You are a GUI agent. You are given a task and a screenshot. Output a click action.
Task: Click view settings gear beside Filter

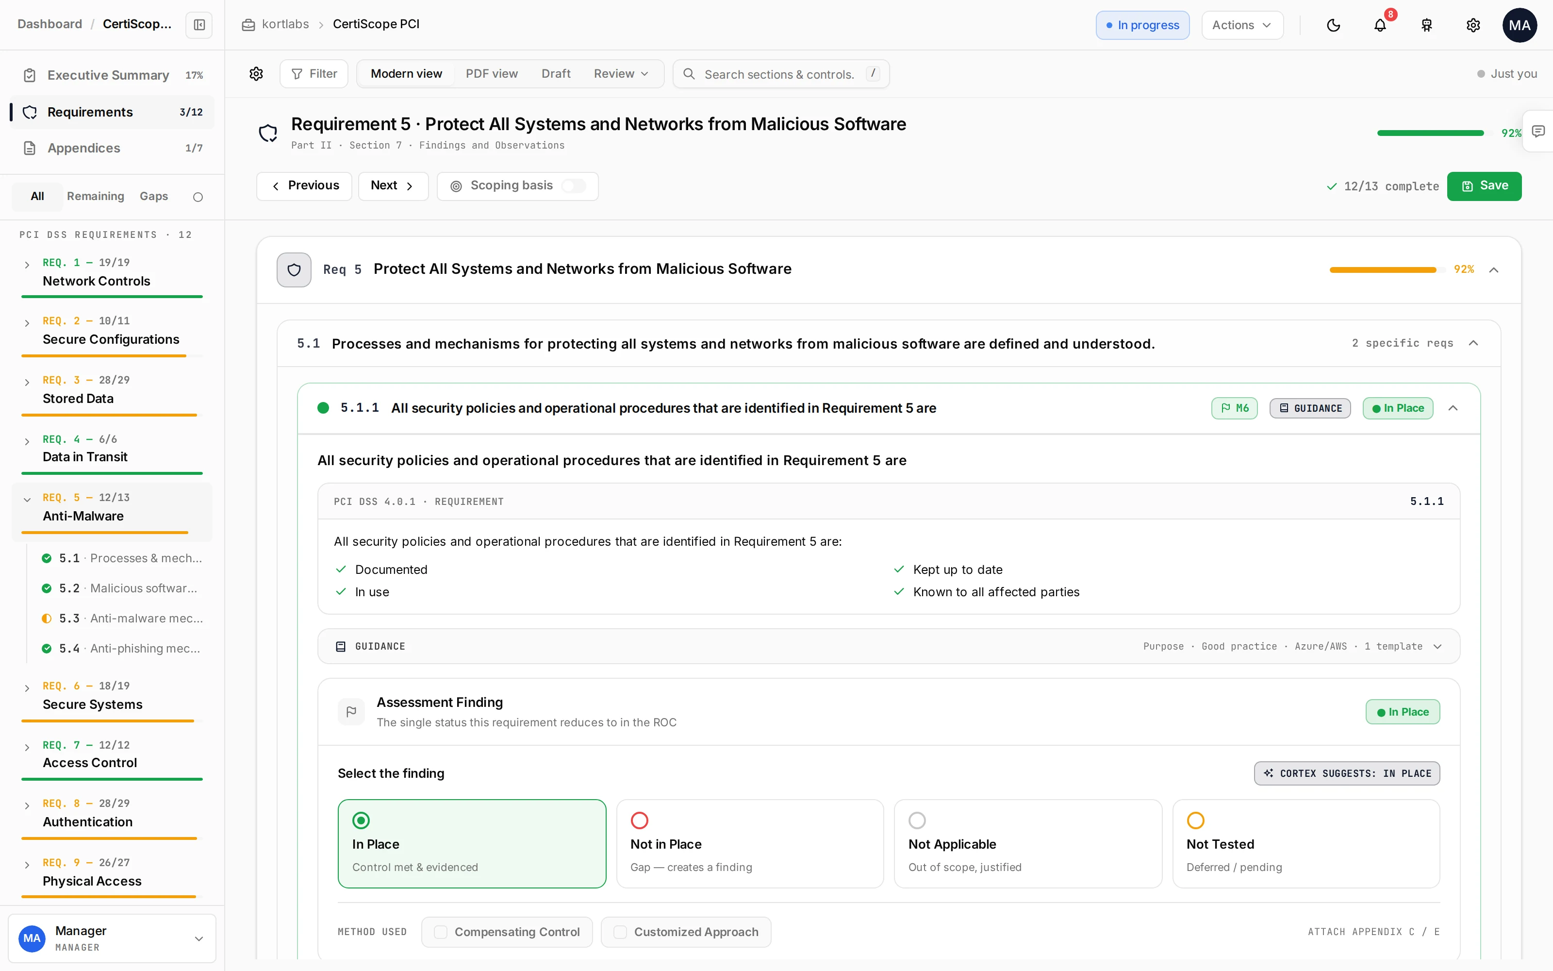click(256, 74)
